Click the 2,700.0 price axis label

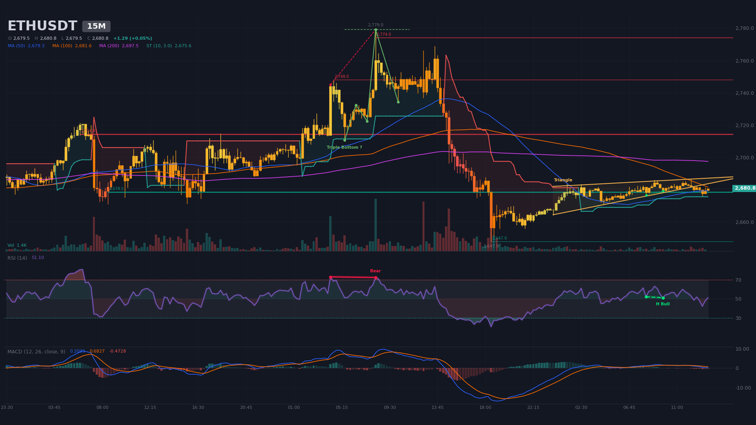(744, 158)
